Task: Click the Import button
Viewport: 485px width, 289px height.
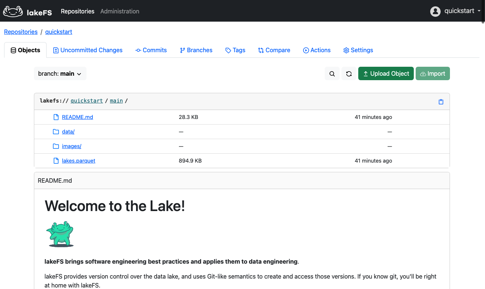Action: tap(432, 73)
